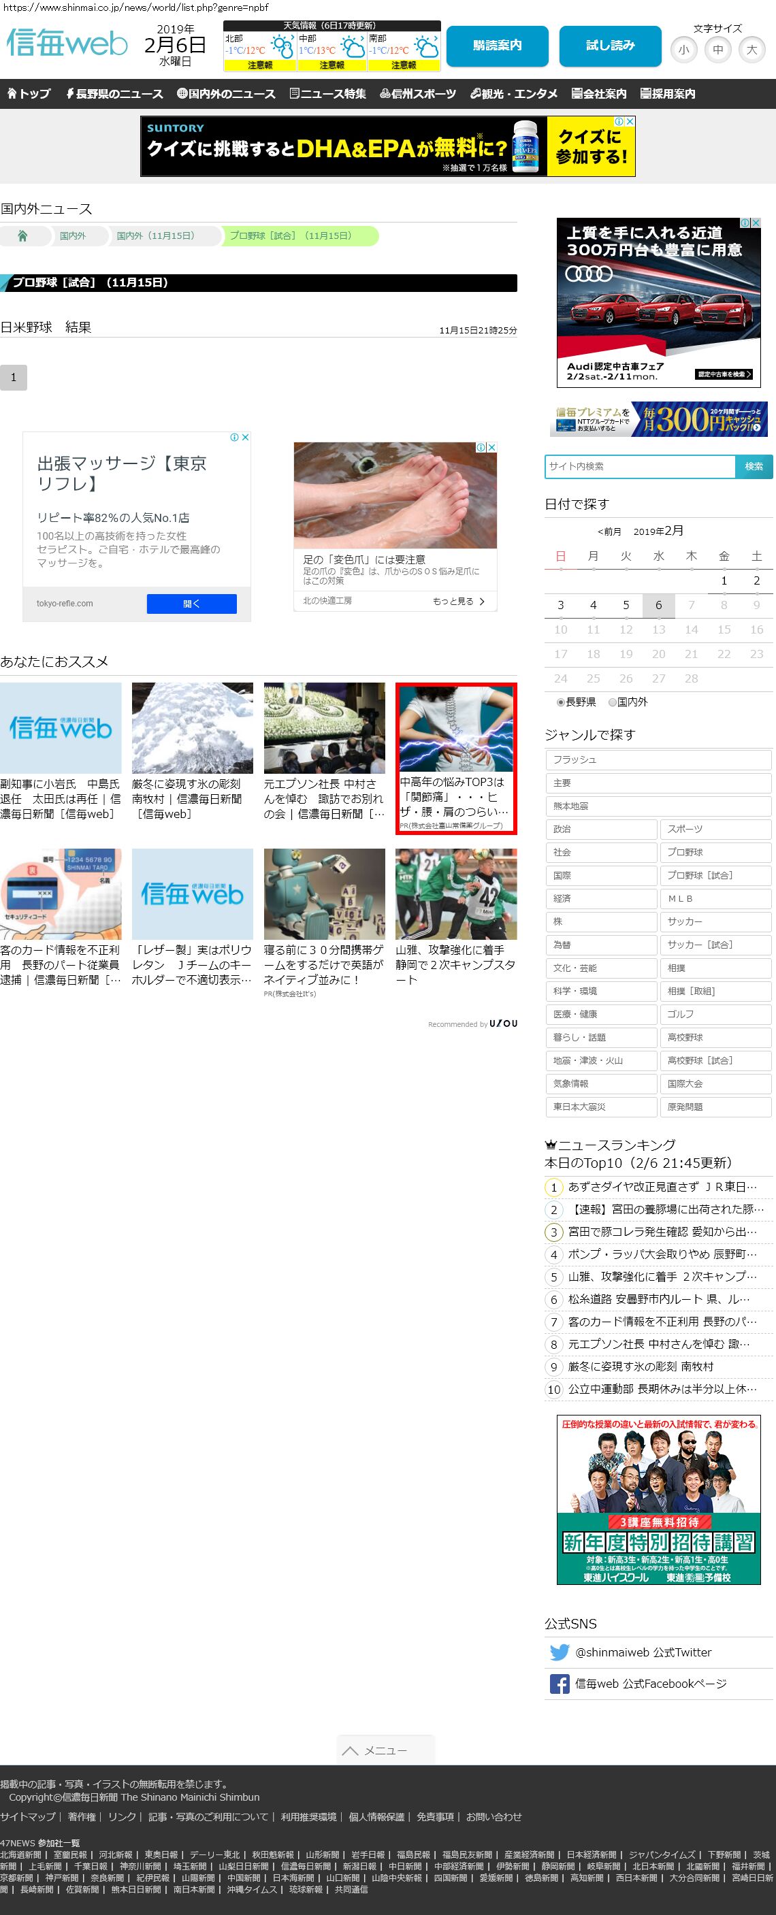The image size is (776, 1915).
Task: Go to previous month in calendar
Action: pyautogui.click(x=609, y=531)
